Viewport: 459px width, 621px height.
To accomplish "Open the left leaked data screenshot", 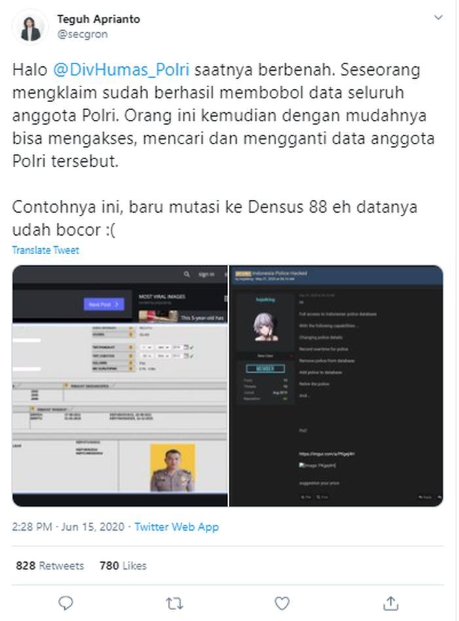I will [x=120, y=386].
